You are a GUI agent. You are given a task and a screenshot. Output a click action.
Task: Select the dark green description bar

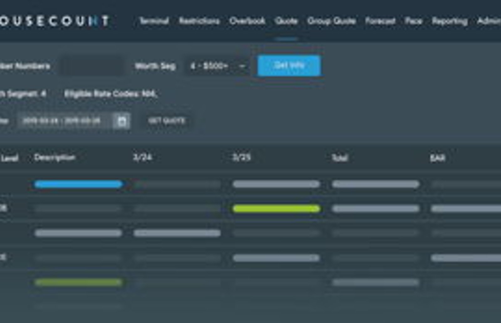point(78,283)
